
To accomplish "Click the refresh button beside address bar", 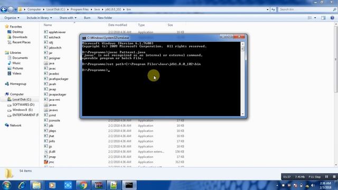I will (x=273, y=9).
